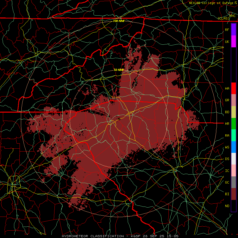
Task: Click the UK legend label
Action: click(x=227, y=42)
